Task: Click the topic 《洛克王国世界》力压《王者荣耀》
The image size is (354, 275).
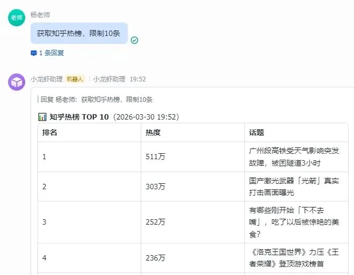Action: pyautogui.click(x=294, y=258)
